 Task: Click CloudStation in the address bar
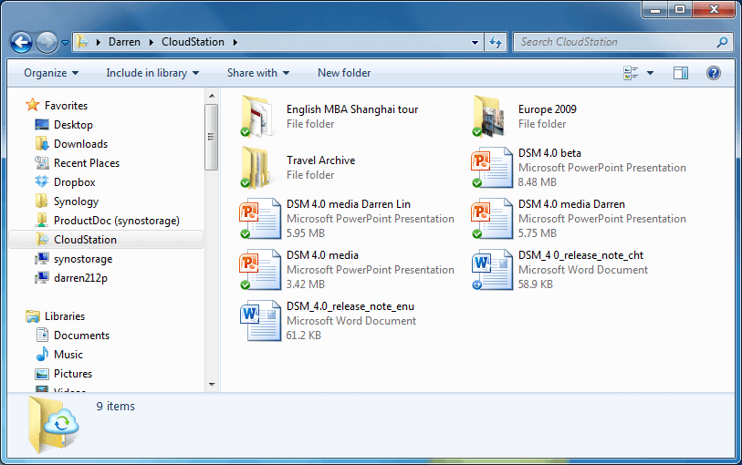[193, 42]
